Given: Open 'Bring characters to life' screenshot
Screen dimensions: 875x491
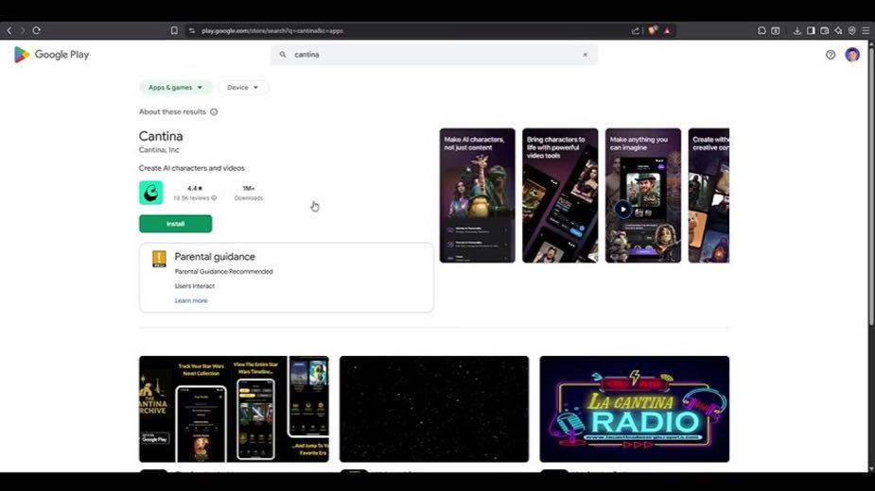Looking at the screenshot, I should pos(560,195).
